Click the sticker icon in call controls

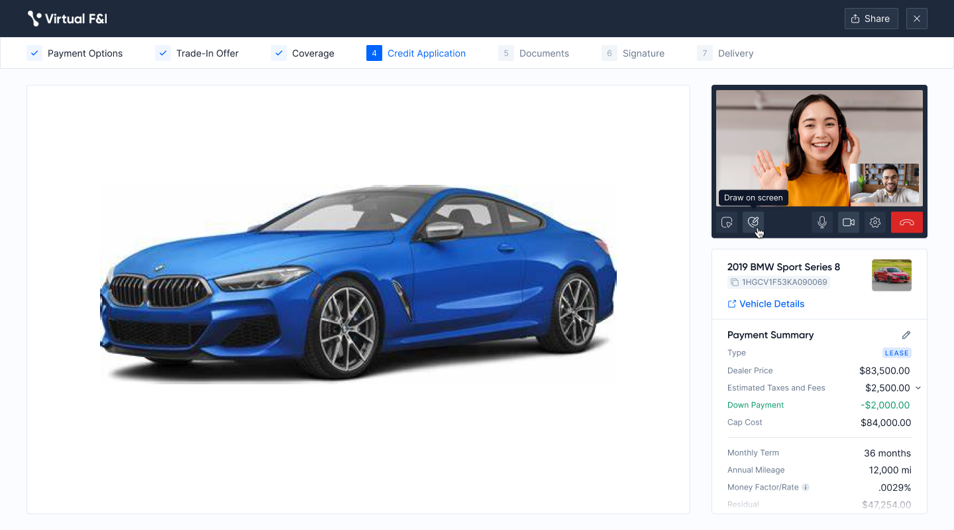tap(727, 223)
